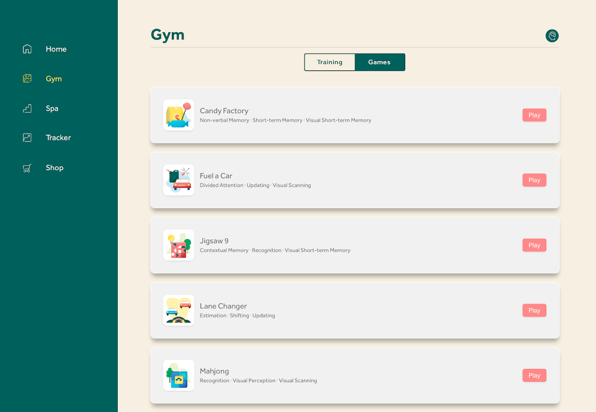Click the Mahjong game thumbnail
The height and width of the screenshot is (412, 596).
[x=179, y=375]
